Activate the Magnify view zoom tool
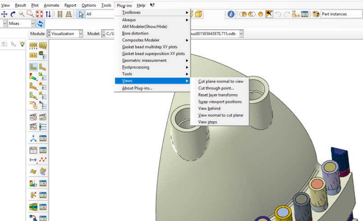The image size is (363, 221). point(21,14)
